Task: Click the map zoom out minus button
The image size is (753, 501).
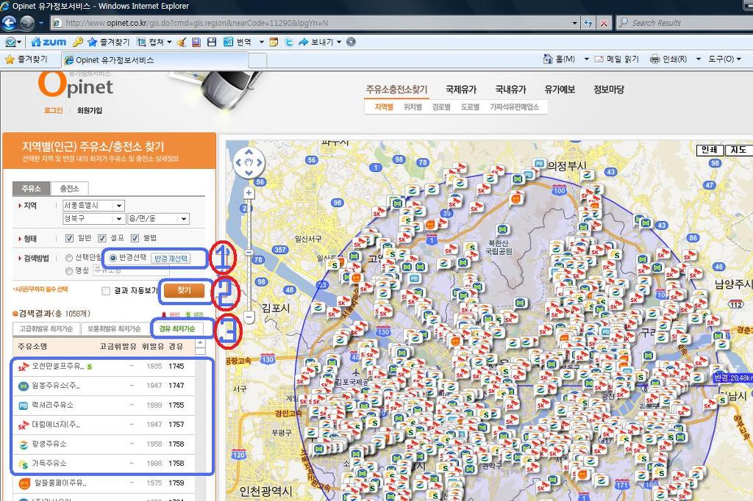Action: 249,317
